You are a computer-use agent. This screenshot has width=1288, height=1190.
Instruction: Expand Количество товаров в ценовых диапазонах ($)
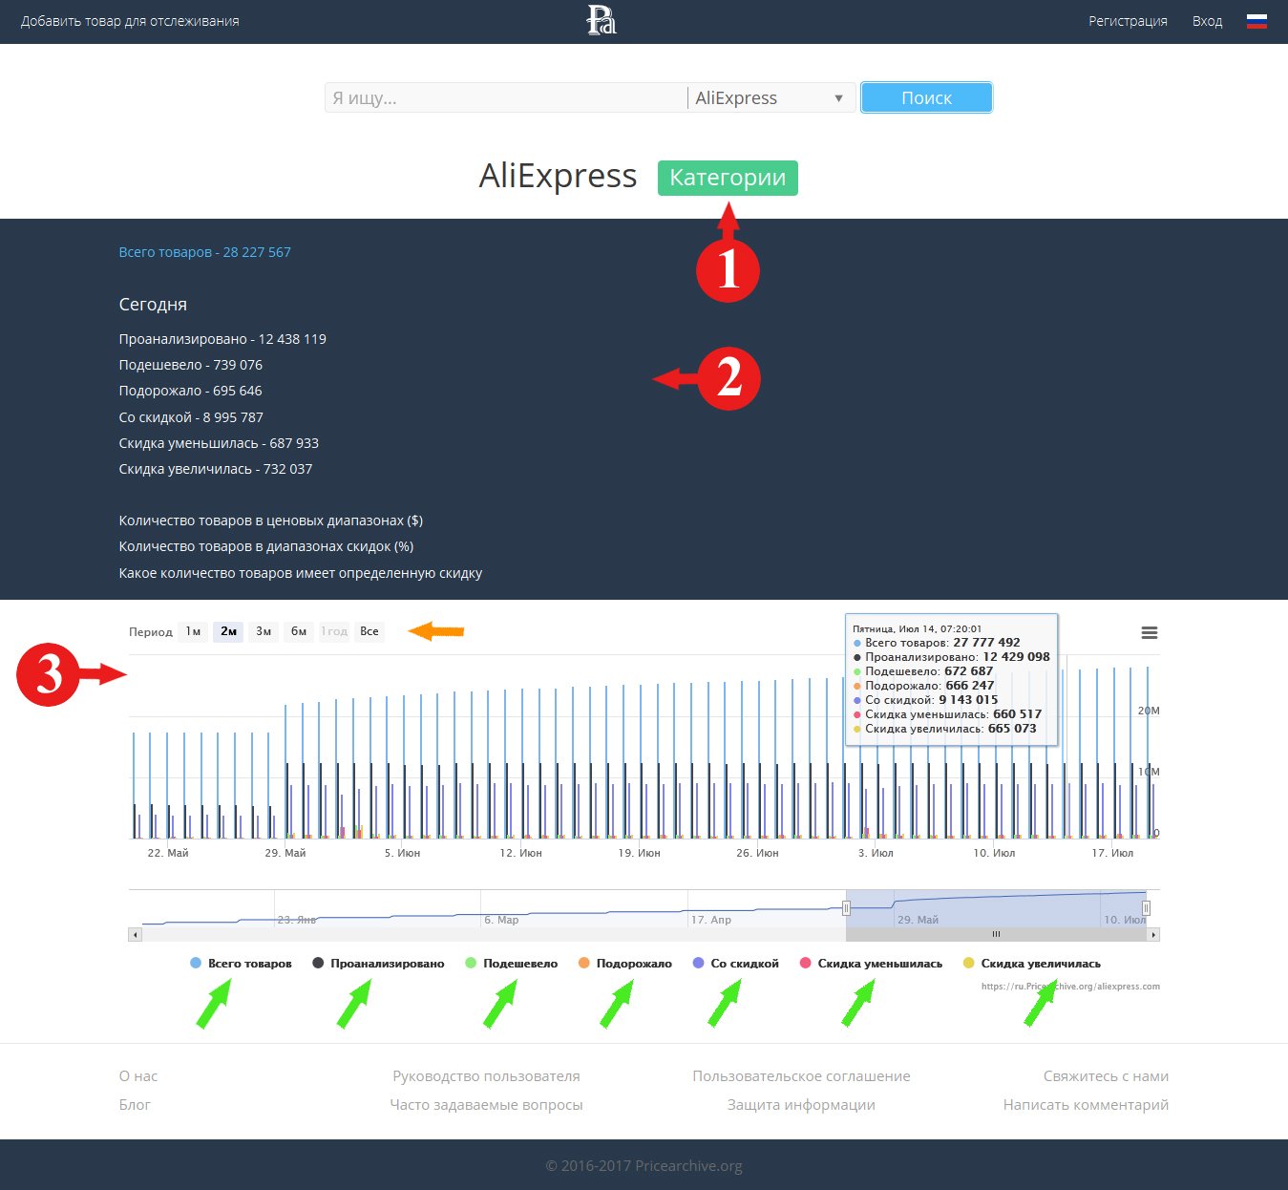(x=270, y=521)
